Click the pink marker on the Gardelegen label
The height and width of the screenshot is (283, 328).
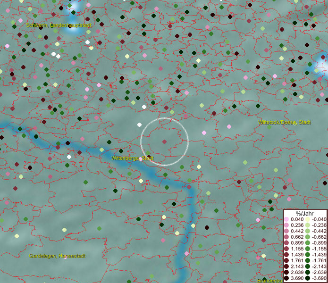tap(66, 257)
